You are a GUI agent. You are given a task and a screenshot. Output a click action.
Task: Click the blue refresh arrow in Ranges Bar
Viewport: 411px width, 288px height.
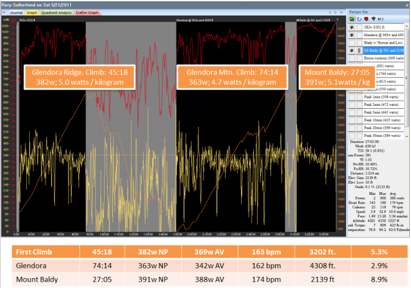[x=361, y=19]
